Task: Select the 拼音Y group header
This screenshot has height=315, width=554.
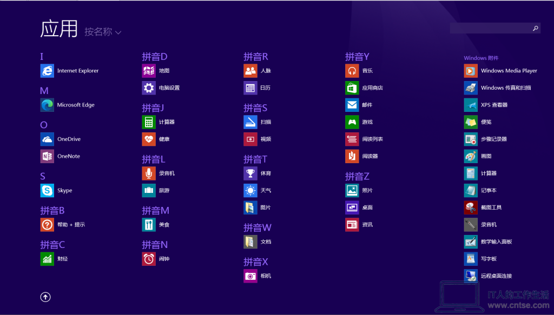Action: click(x=357, y=56)
